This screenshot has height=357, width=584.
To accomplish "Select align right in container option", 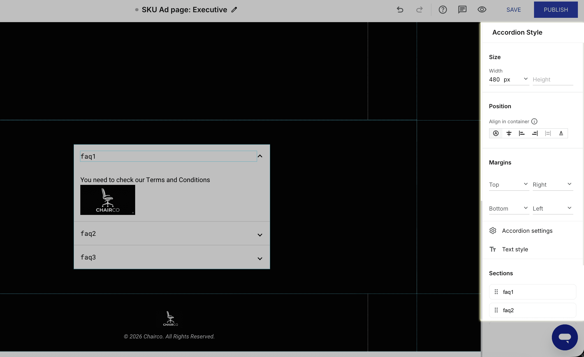I will point(535,133).
